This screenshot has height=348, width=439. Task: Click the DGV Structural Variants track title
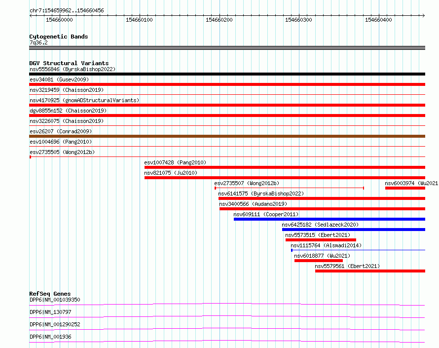click(69, 63)
